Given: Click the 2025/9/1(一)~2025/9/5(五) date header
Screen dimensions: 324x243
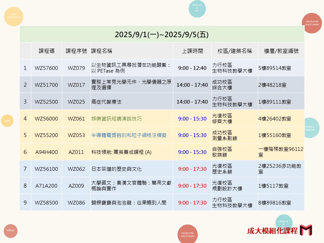Looking at the screenshot, I should [162, 34].
